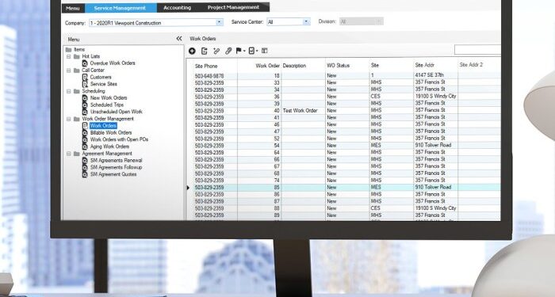This screenshot has height=297, width=555.
Task: Click the query icon beside Aging Work Orders
Action: coord(85,147)
